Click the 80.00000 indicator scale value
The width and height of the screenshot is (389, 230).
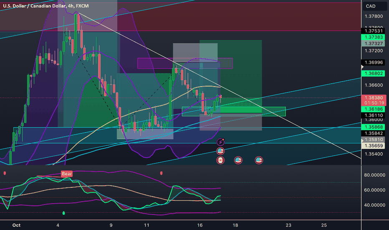pyautogui.click(x=375, y=175)
